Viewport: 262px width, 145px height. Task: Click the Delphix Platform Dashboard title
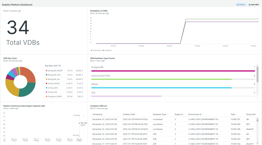[x=17, y=5]
